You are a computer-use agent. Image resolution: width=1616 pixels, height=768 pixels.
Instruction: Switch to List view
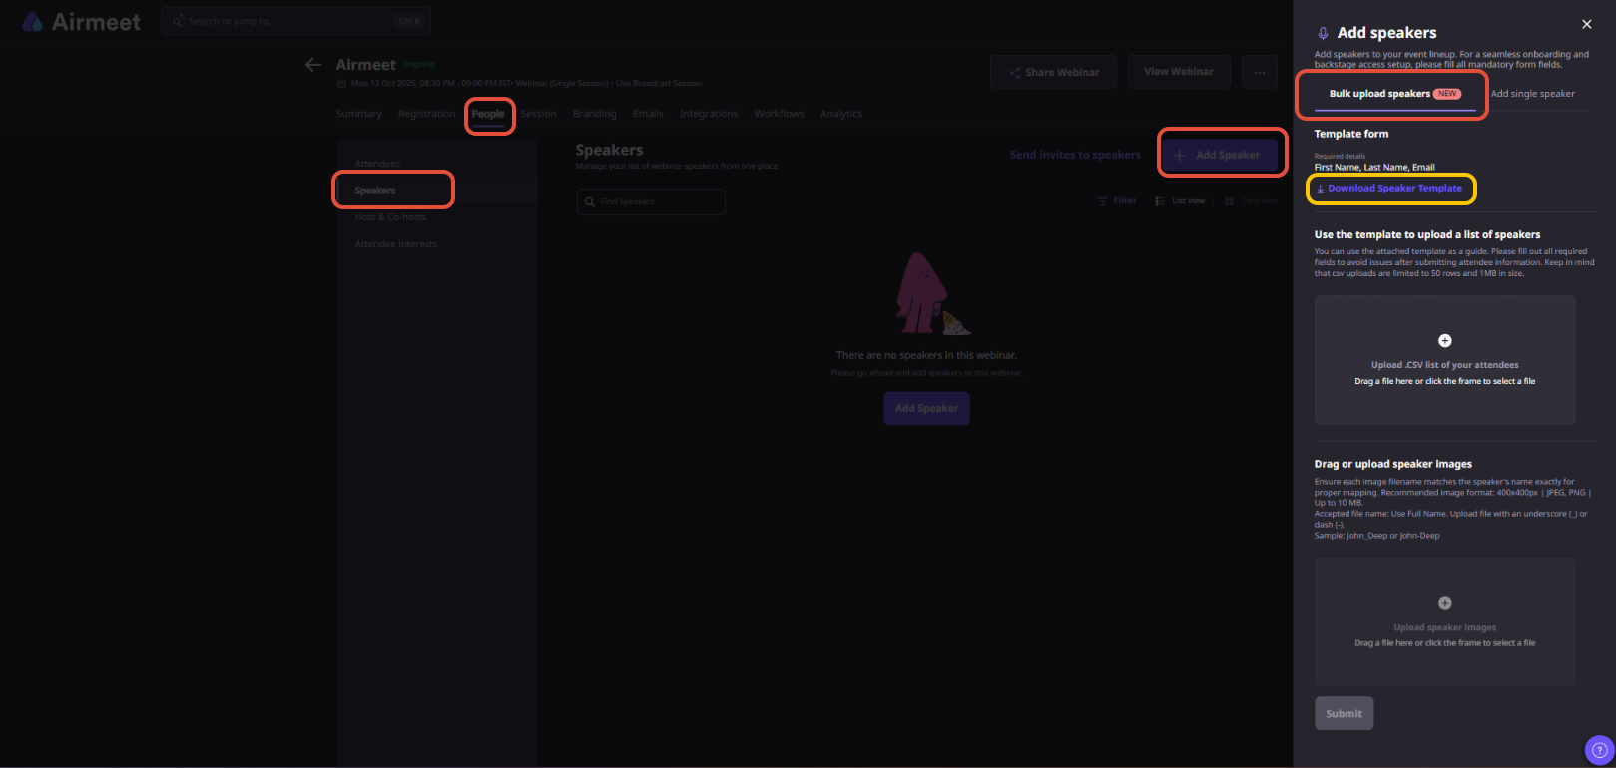[x=1180, y=201]
